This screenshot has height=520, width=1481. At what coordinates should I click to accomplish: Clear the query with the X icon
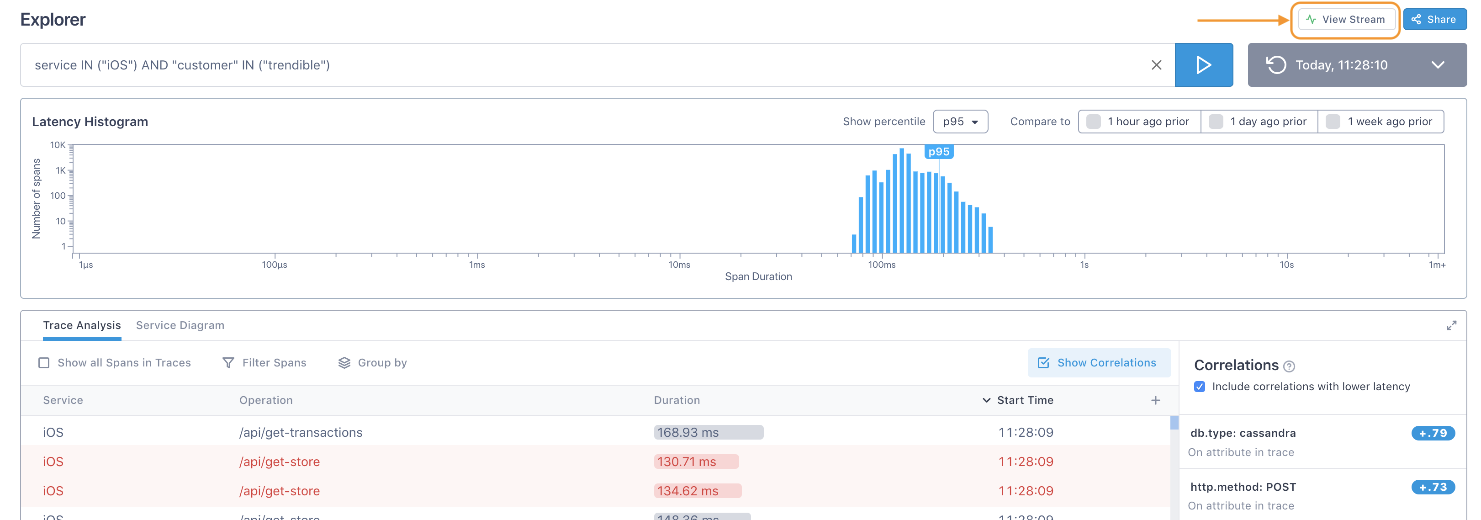[1156, 65]
